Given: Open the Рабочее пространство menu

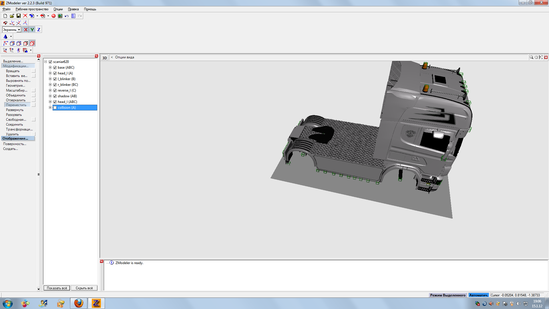Looking at the screenshot, I should tap(32, 9).
